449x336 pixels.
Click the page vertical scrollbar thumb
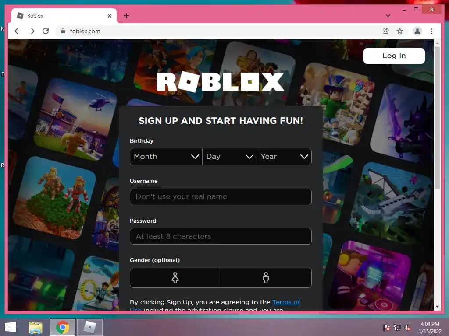tap(437, 118)
